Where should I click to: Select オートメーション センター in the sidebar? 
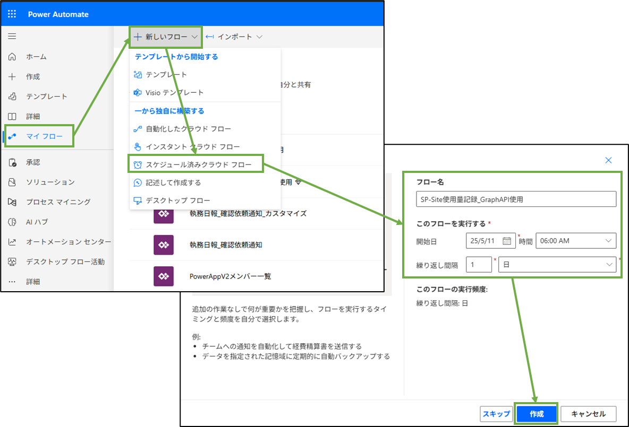click(x=69, y=241)
